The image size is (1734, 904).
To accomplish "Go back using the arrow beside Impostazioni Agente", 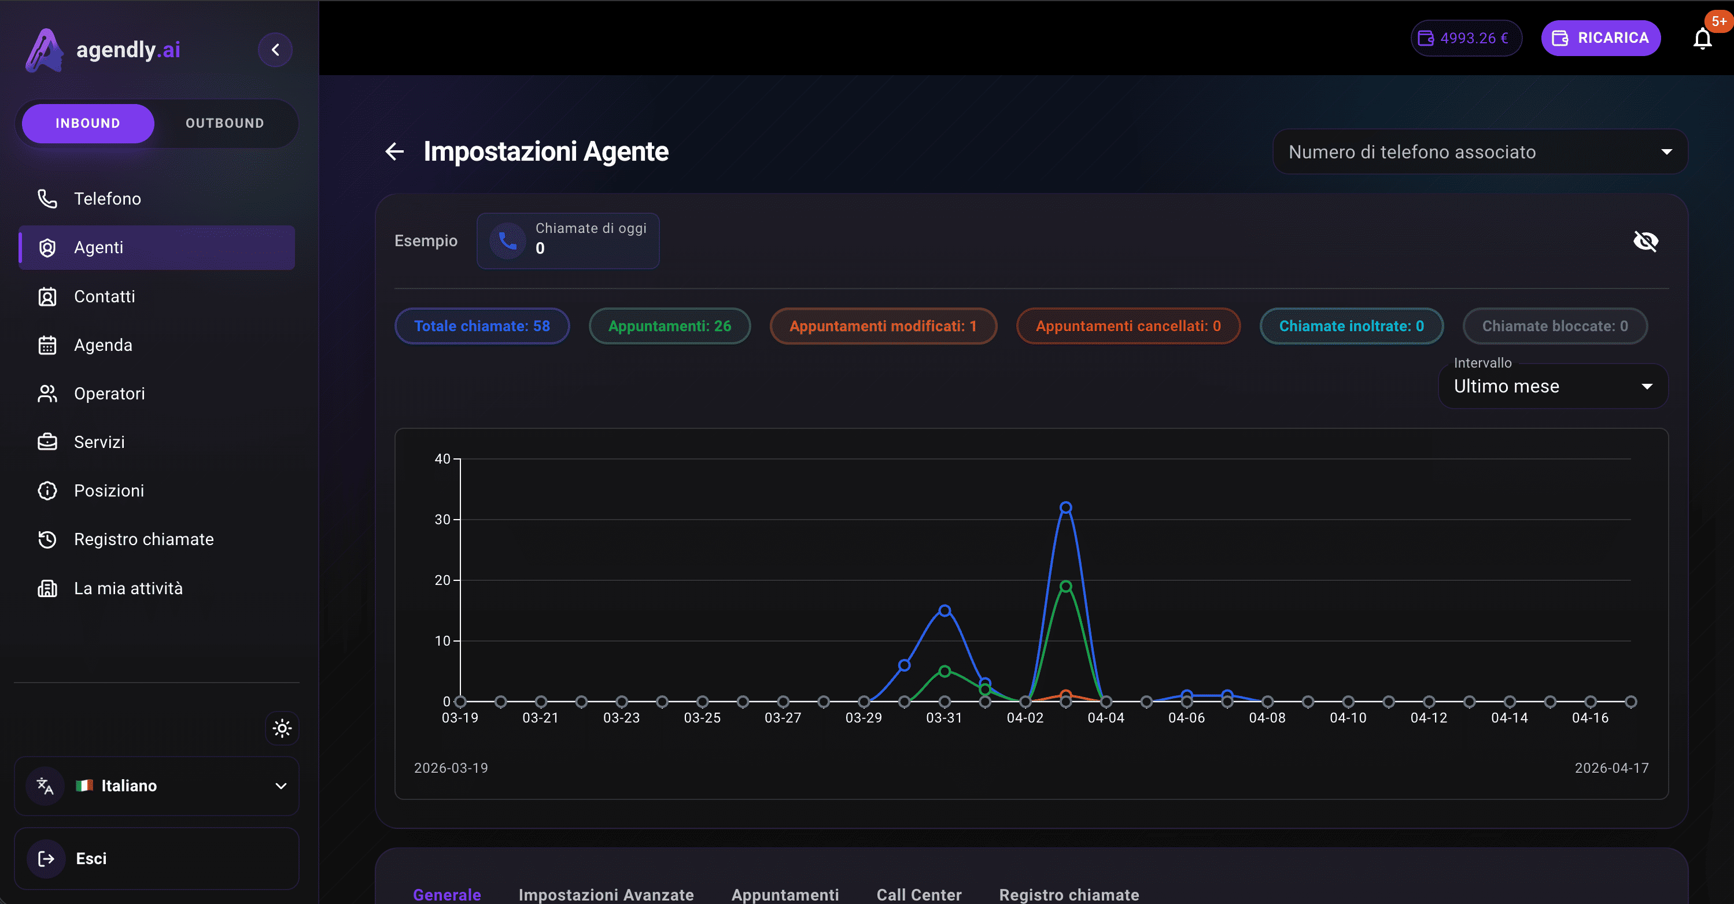I will coord(394,151).
